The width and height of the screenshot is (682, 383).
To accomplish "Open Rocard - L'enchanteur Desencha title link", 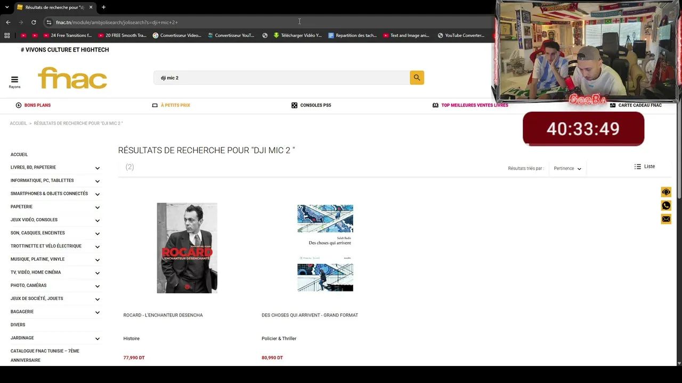I will pos(163,315).
